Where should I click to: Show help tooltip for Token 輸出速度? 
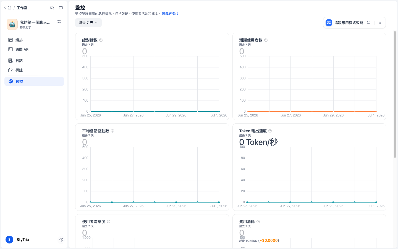coord(270,131)
